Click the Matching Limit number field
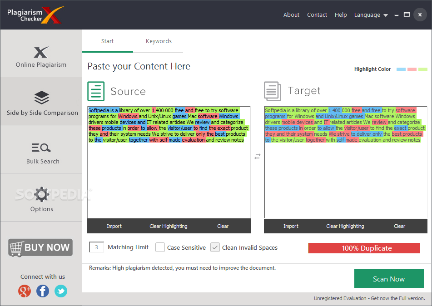The width and height of the screenshot is (432, 306). (x=96, y=247)
